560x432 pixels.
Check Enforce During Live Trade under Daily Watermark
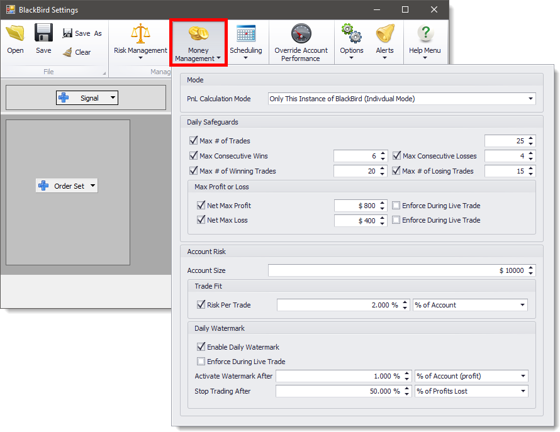(201, 362)
